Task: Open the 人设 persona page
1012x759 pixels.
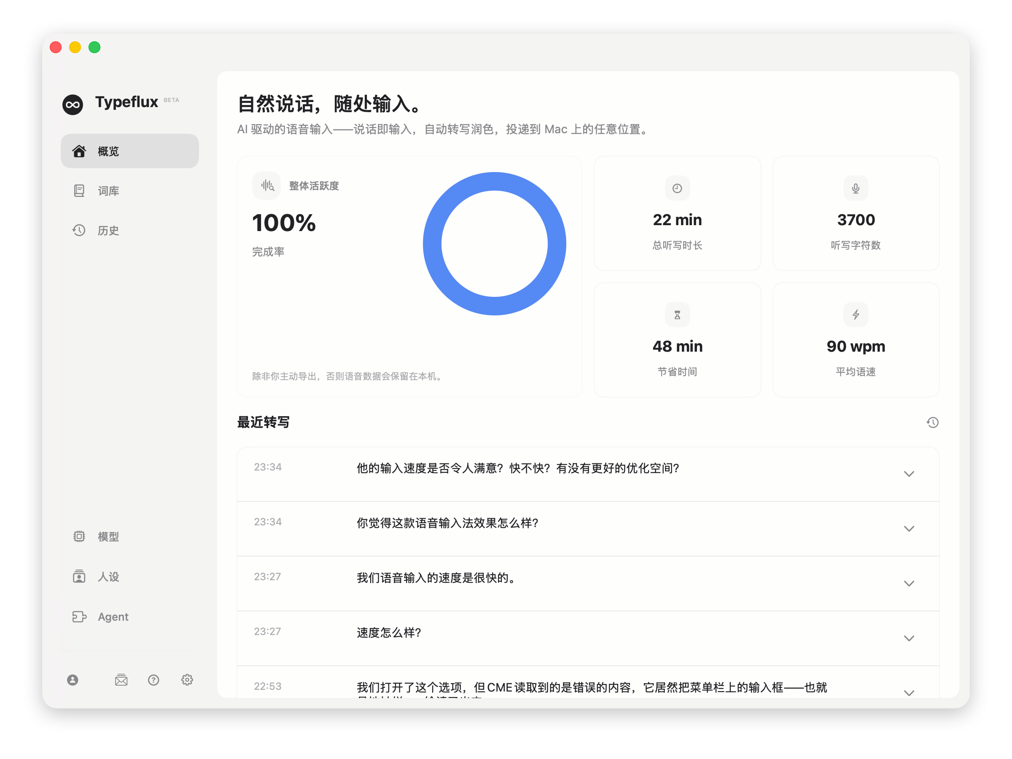Action: click(x=108, y=576)
